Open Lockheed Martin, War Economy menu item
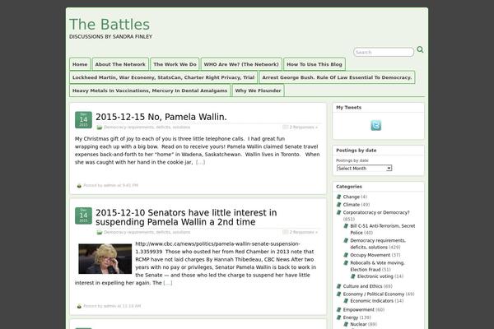The height and width of the screenshot is (329, 494). 163,77
